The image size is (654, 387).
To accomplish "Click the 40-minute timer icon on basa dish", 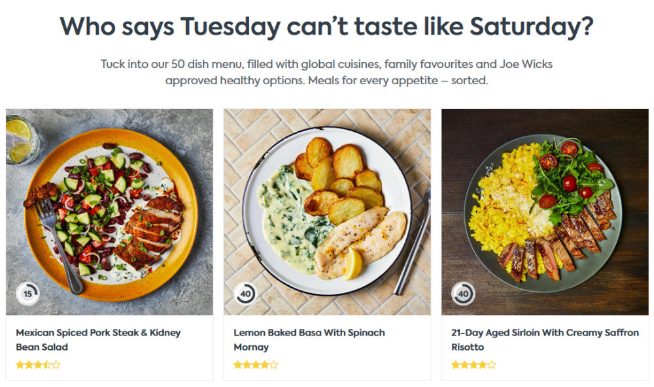I will click(x=245, y=294).
